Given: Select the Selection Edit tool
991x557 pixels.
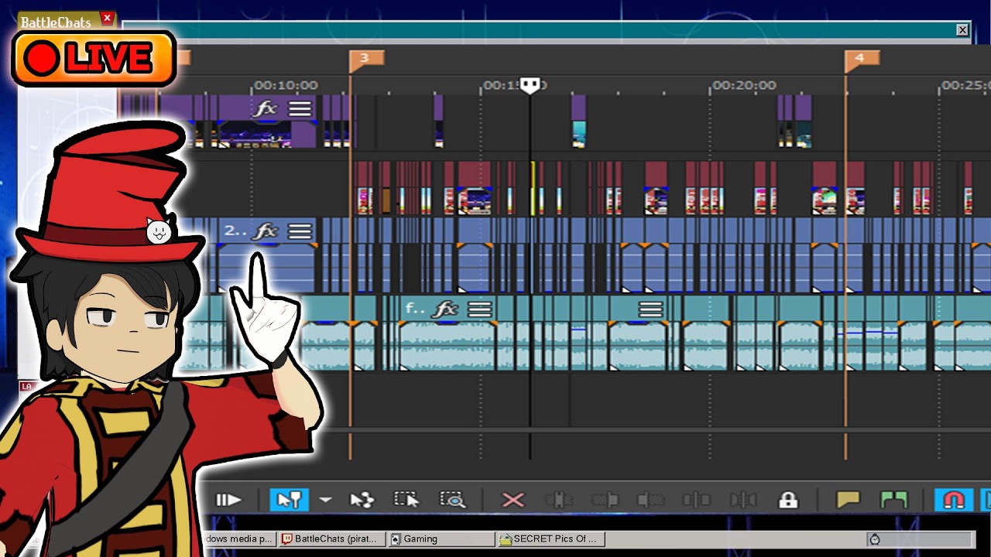Looking at the screenshot, I should 406,500.
